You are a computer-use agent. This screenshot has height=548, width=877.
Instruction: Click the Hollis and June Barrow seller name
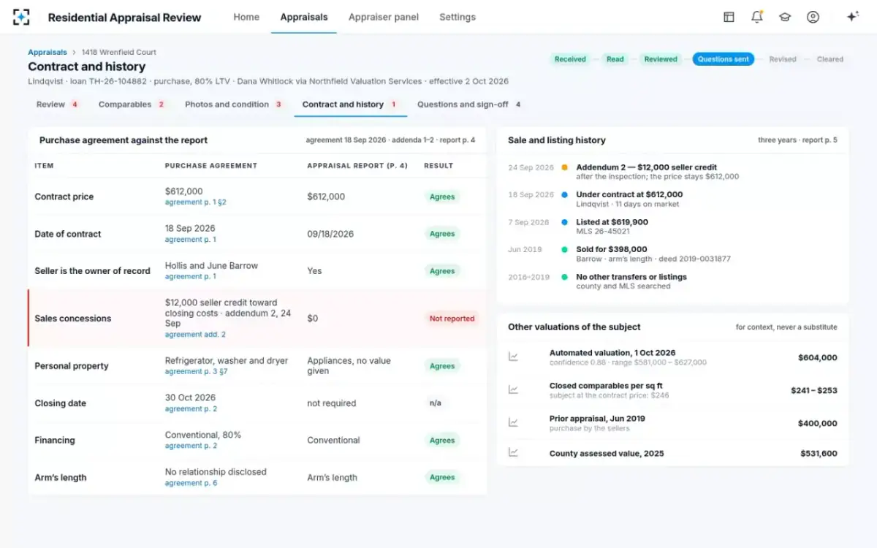point(211,266)
